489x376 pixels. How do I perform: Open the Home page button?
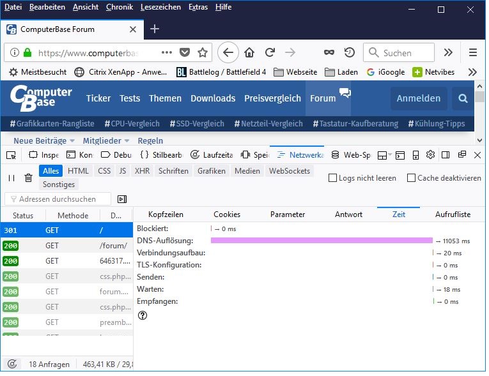pos(249,52)
